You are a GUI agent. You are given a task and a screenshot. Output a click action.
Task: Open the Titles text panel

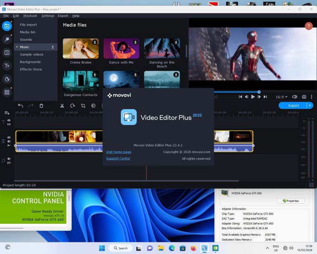click(x=7, y=66)
